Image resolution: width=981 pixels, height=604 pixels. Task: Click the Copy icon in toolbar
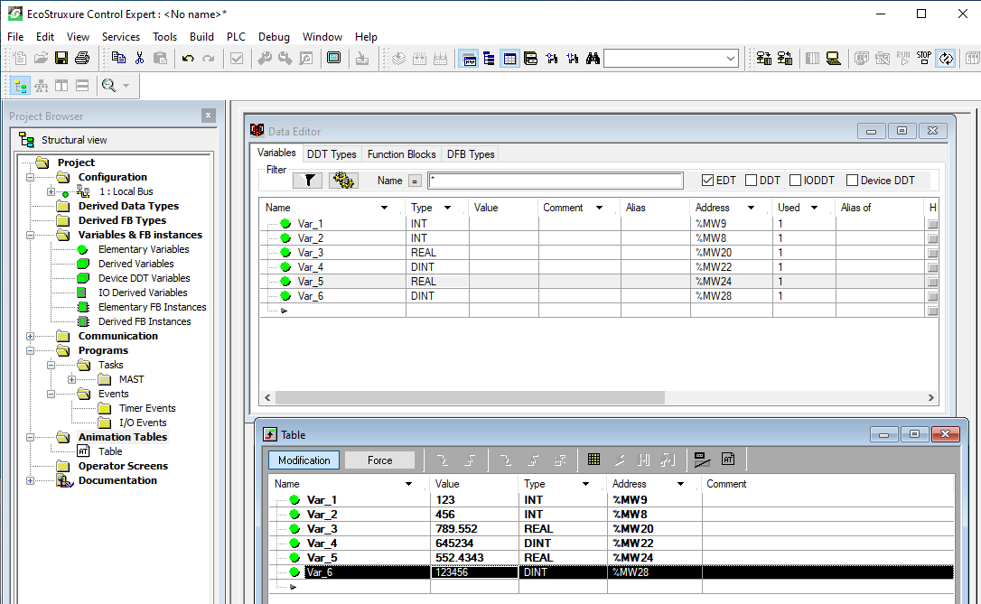[x=118, y=58]
